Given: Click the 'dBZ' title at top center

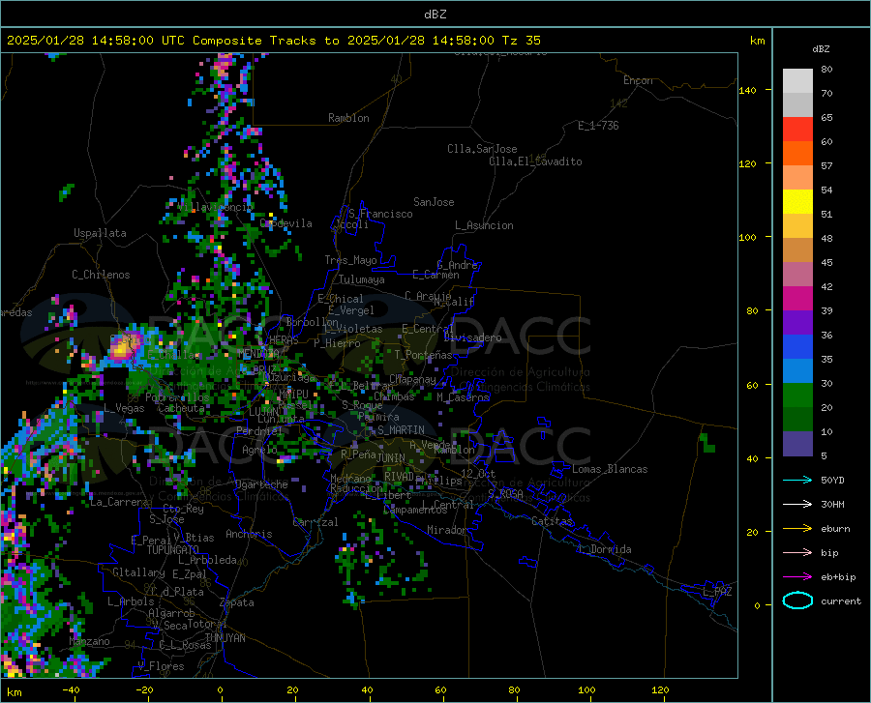Looking at the screenshot, I should point(435,15).
